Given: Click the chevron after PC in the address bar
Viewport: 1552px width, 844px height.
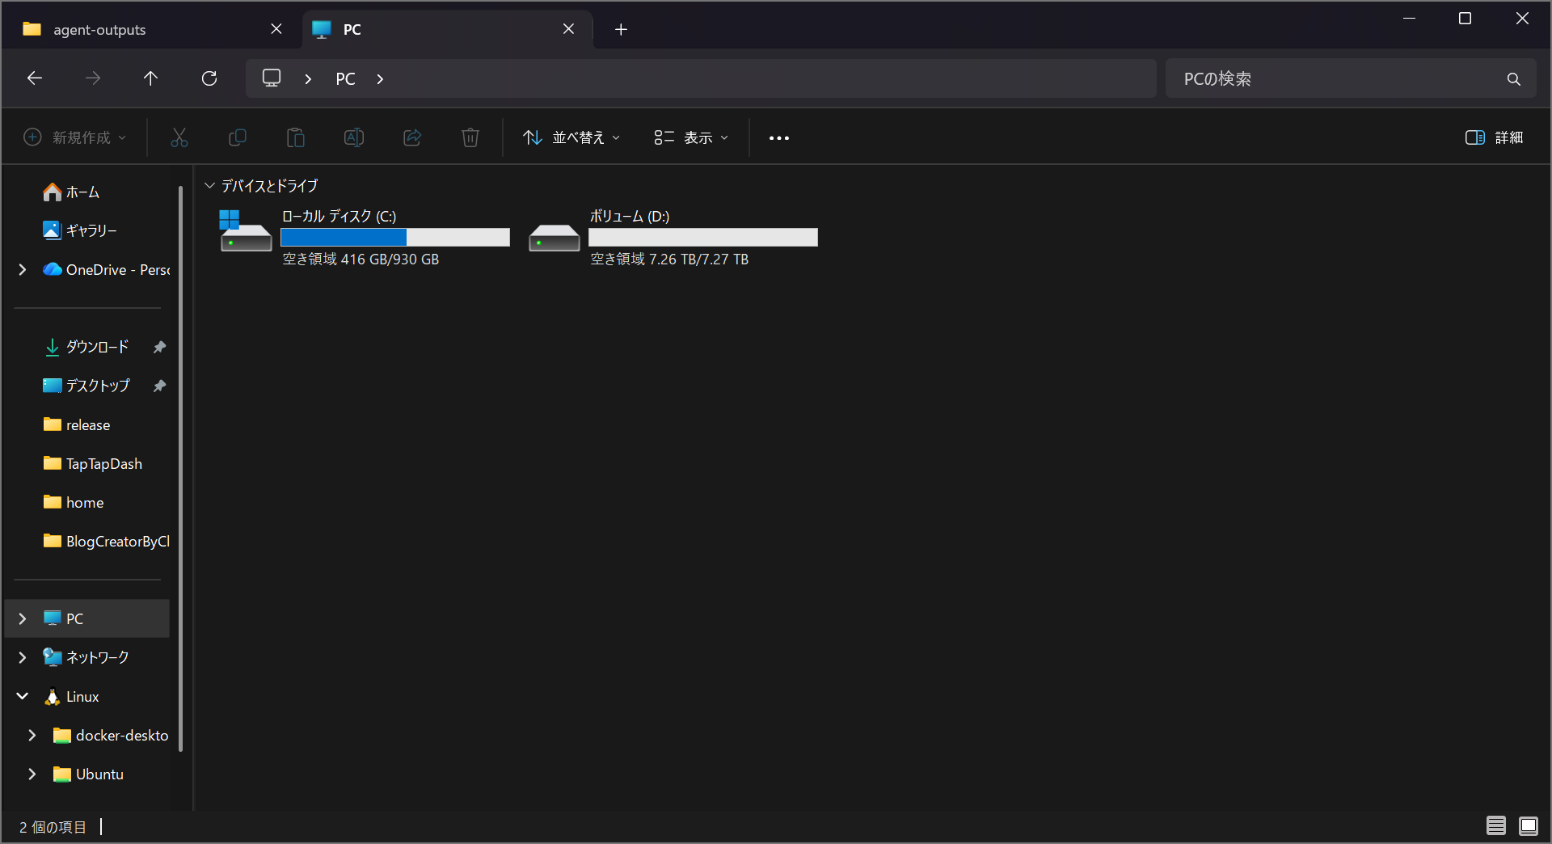Looking at the screenshot, I should (x=380, y=78).
